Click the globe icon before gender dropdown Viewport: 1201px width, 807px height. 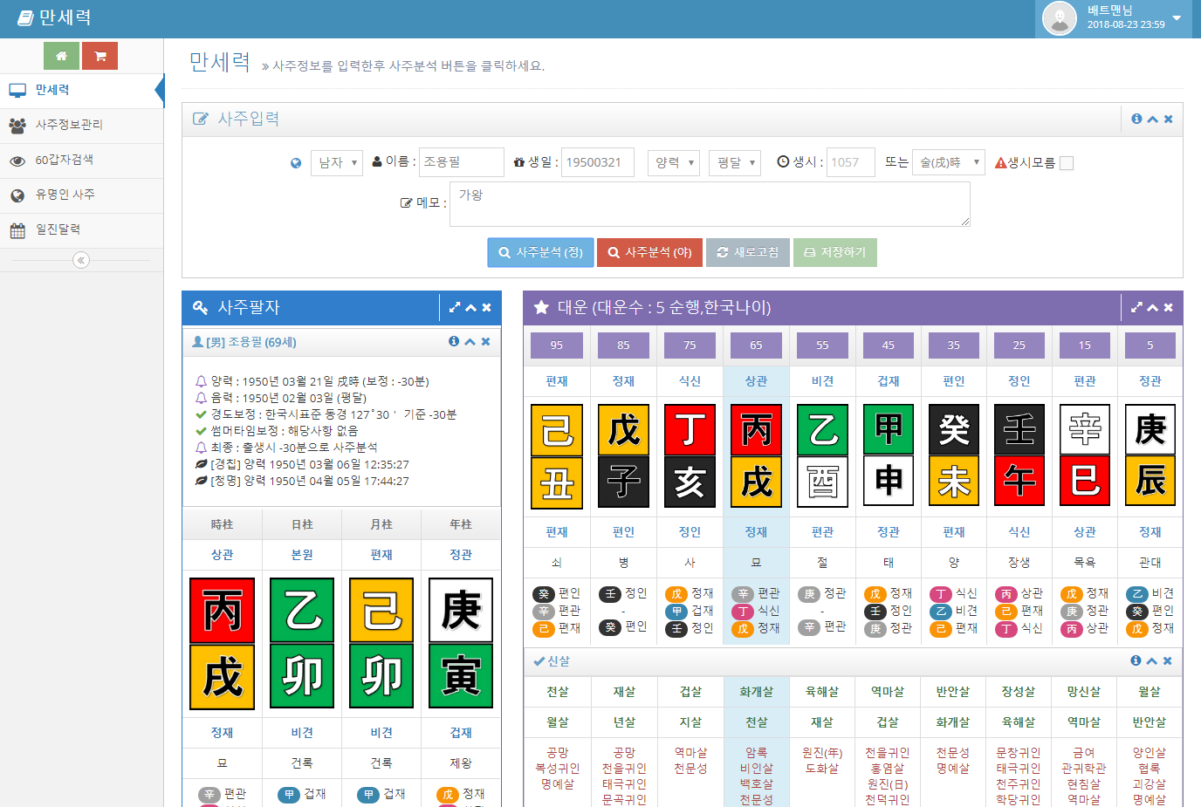[x=296, y=163]
